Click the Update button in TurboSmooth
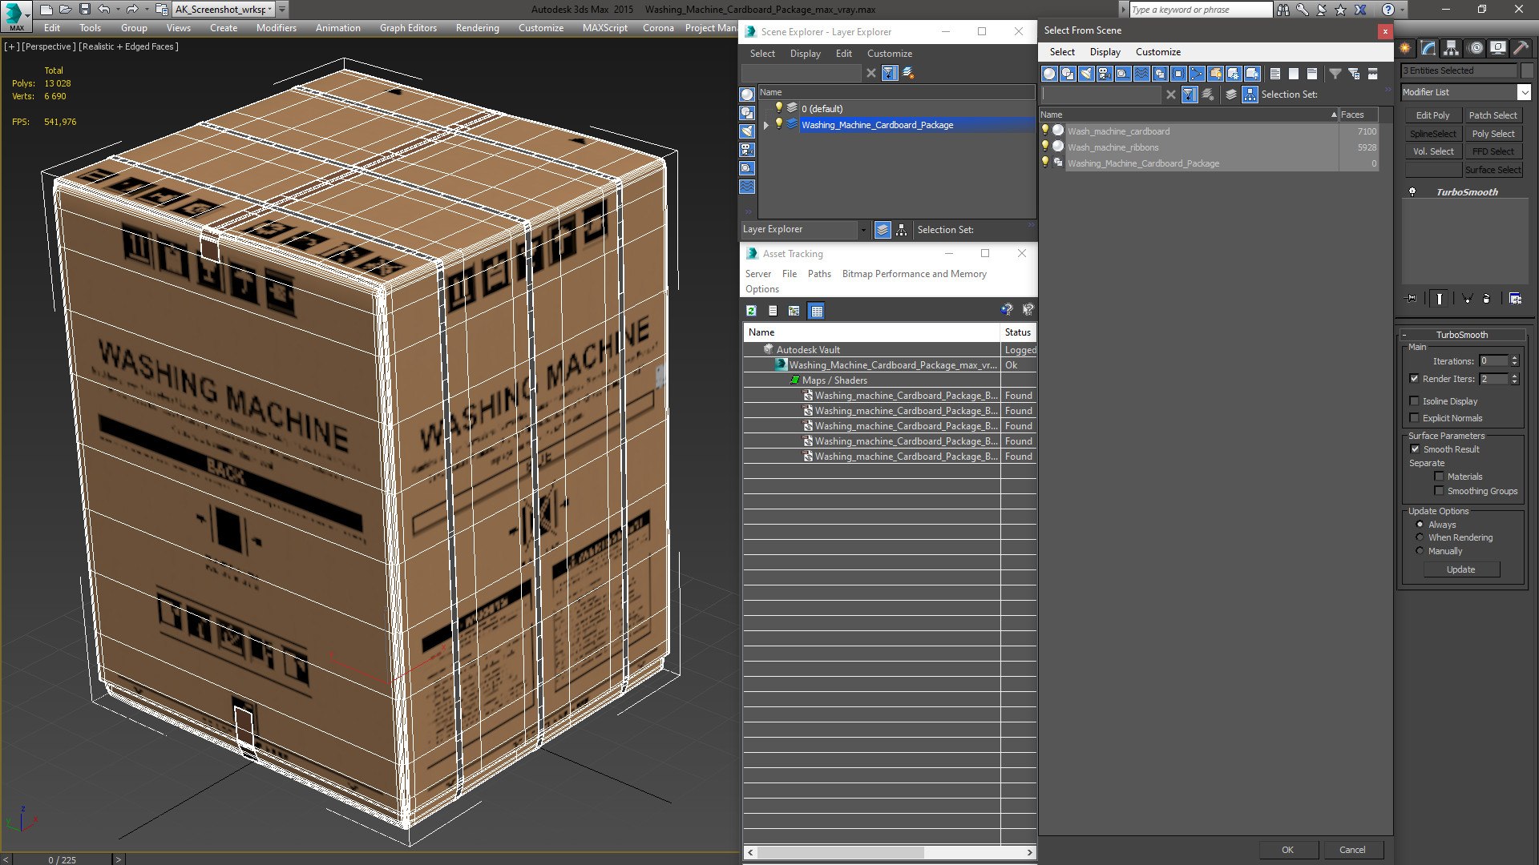Image resolution: width=1539 pixels, height=865 pixels. click(x=1460, y=569)
